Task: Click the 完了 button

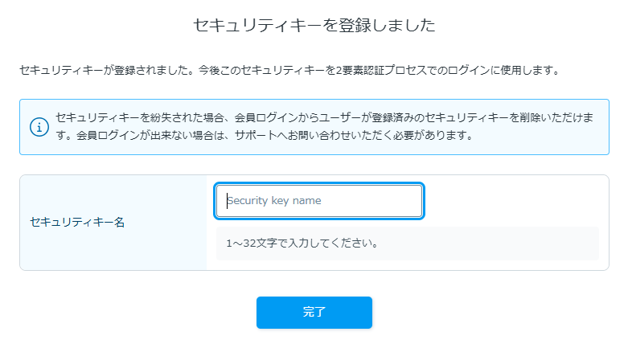Action: coord(314,313)
